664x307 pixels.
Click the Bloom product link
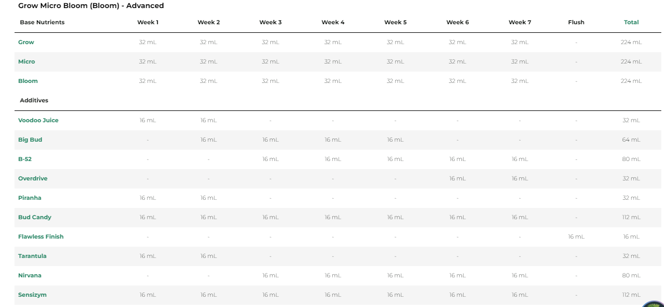pos(28,81)
